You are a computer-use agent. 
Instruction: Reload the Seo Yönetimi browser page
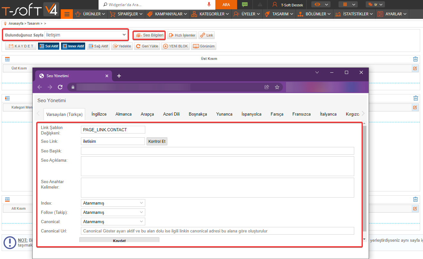tap(60, 87)
